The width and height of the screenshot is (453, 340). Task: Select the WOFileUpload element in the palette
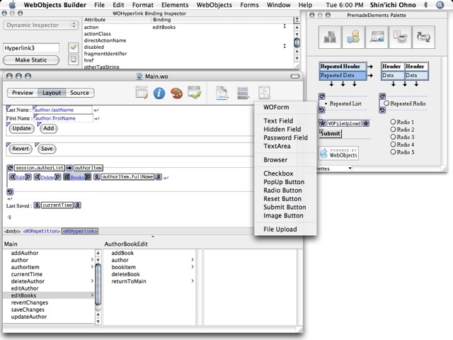point(344,123)
